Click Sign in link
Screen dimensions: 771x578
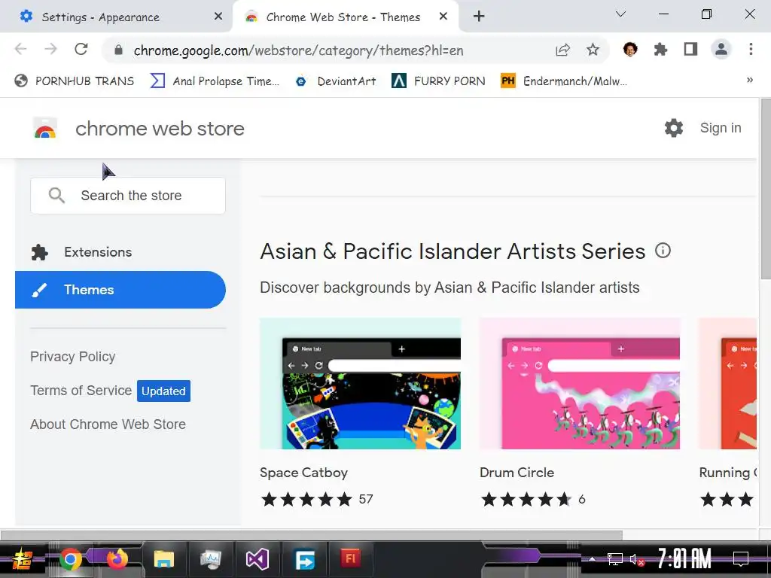click(x=721, y=128)
